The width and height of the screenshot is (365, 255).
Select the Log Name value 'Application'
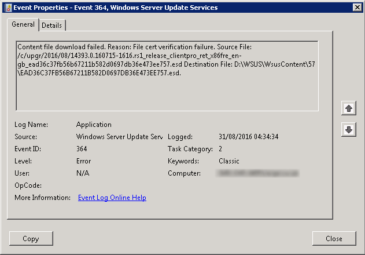click(94, 125)
